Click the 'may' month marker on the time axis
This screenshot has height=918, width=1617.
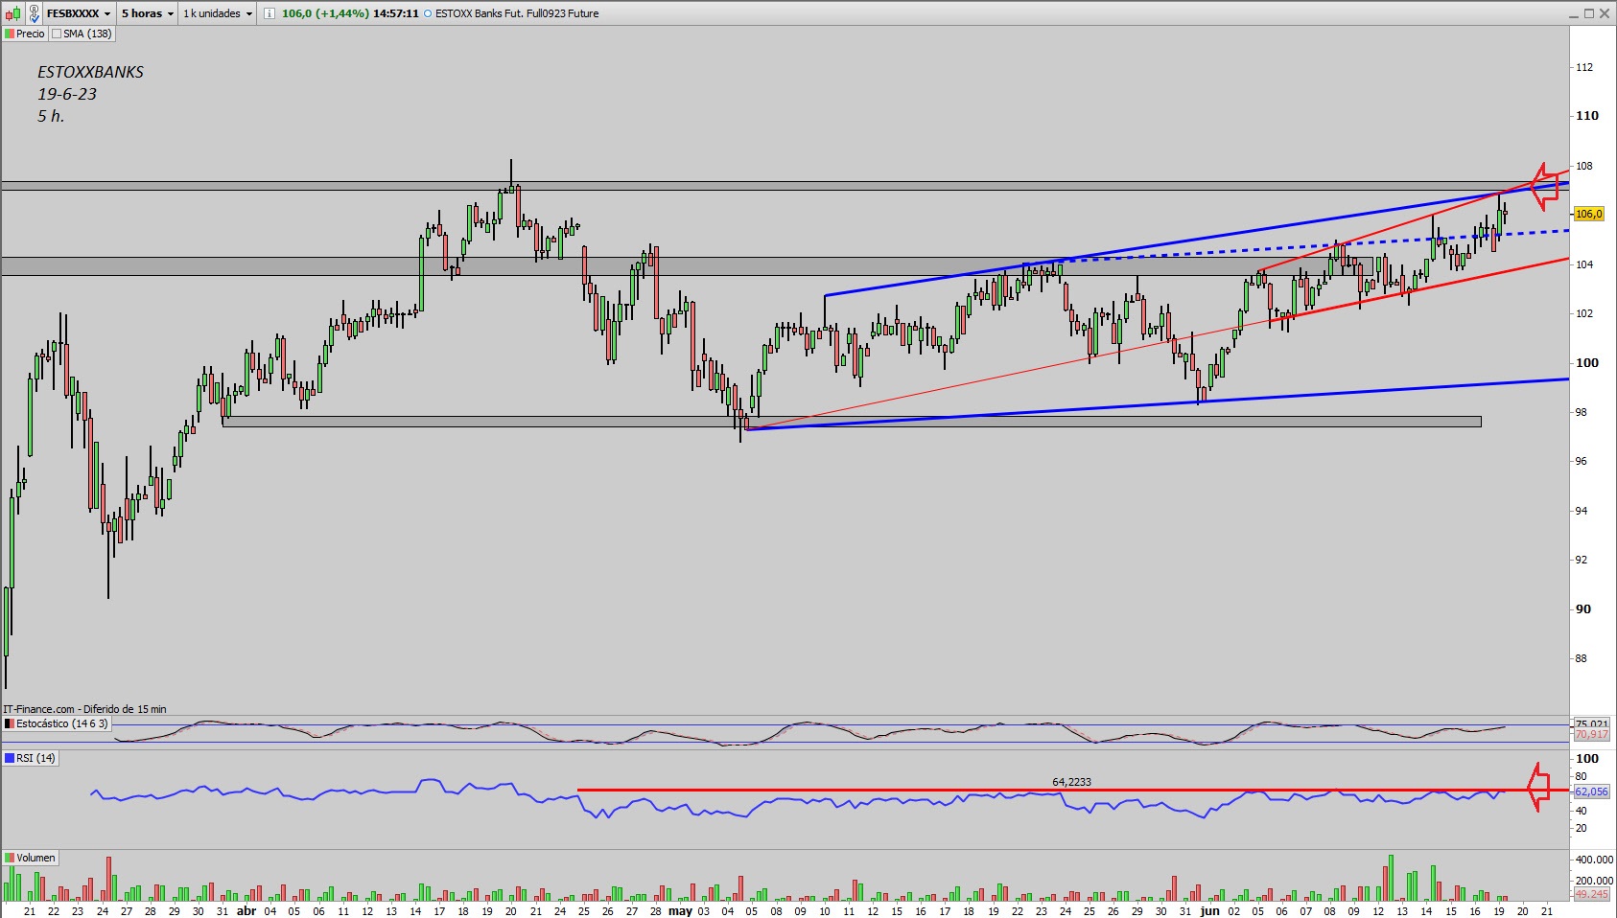point(680,911)
